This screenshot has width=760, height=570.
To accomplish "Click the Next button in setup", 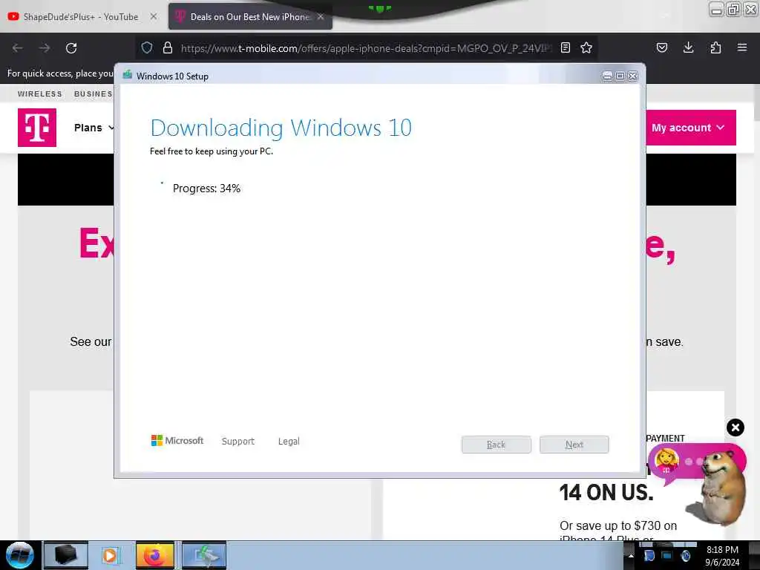I will click(574, 445).
